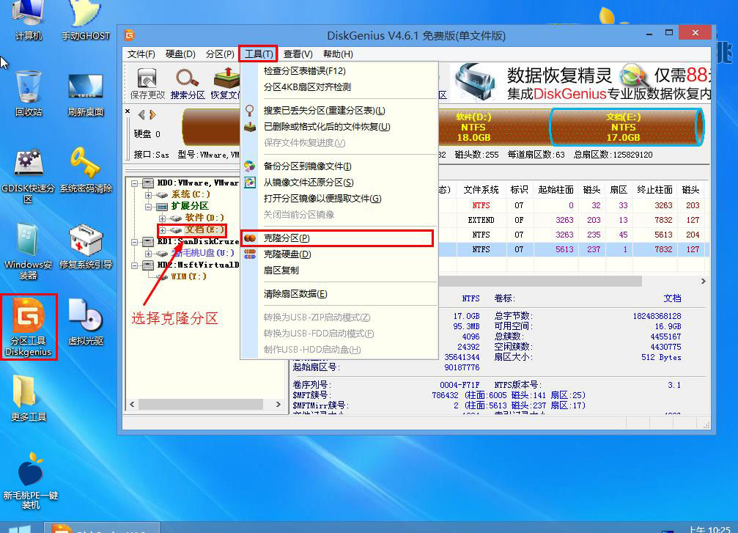
Task: Open the 文件(F) menu
Action: 141,54
